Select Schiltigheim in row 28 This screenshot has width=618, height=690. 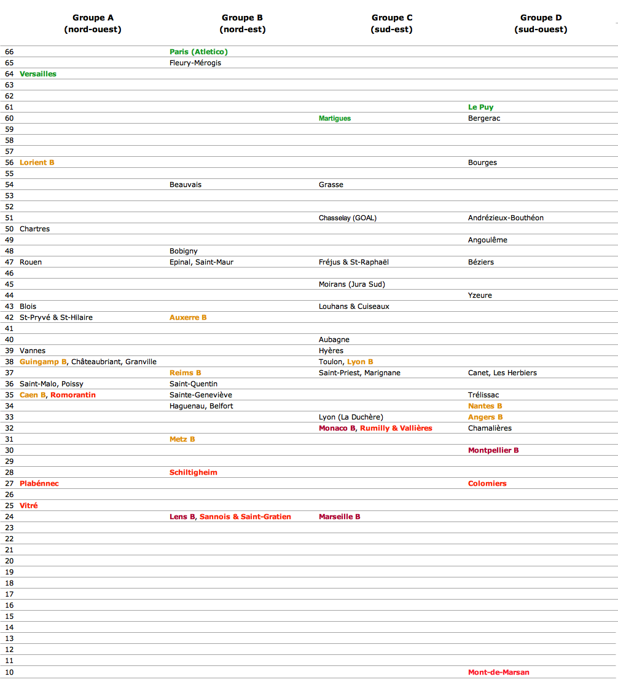(194, 473)
